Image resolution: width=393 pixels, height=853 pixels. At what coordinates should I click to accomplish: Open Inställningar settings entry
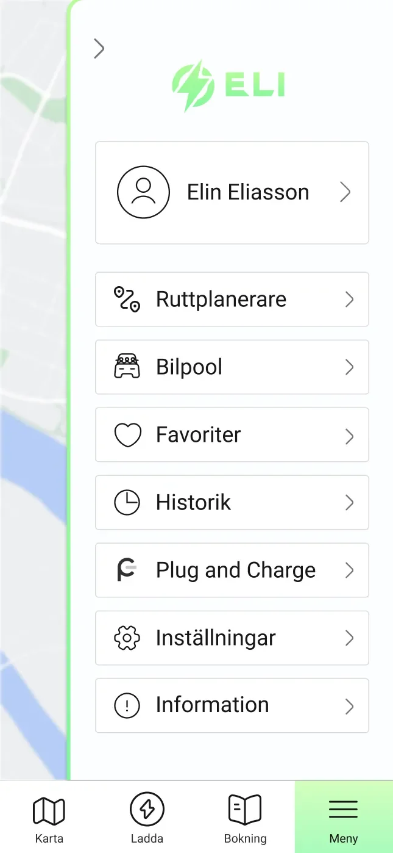click(216, 638)
